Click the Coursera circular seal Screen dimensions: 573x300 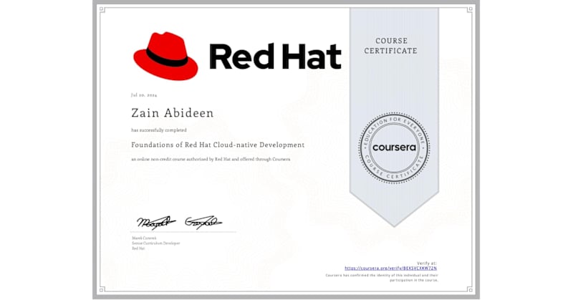pos(394,147)
